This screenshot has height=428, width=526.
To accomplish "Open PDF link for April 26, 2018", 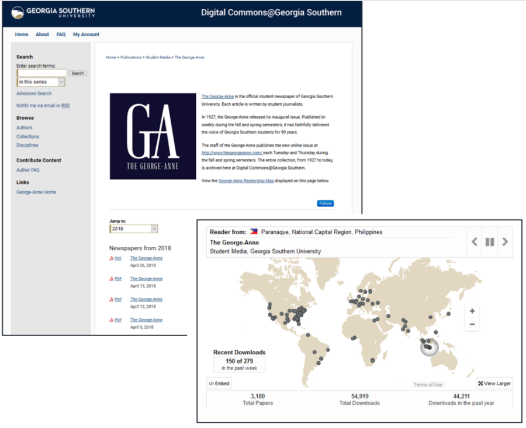I will 118,258.
